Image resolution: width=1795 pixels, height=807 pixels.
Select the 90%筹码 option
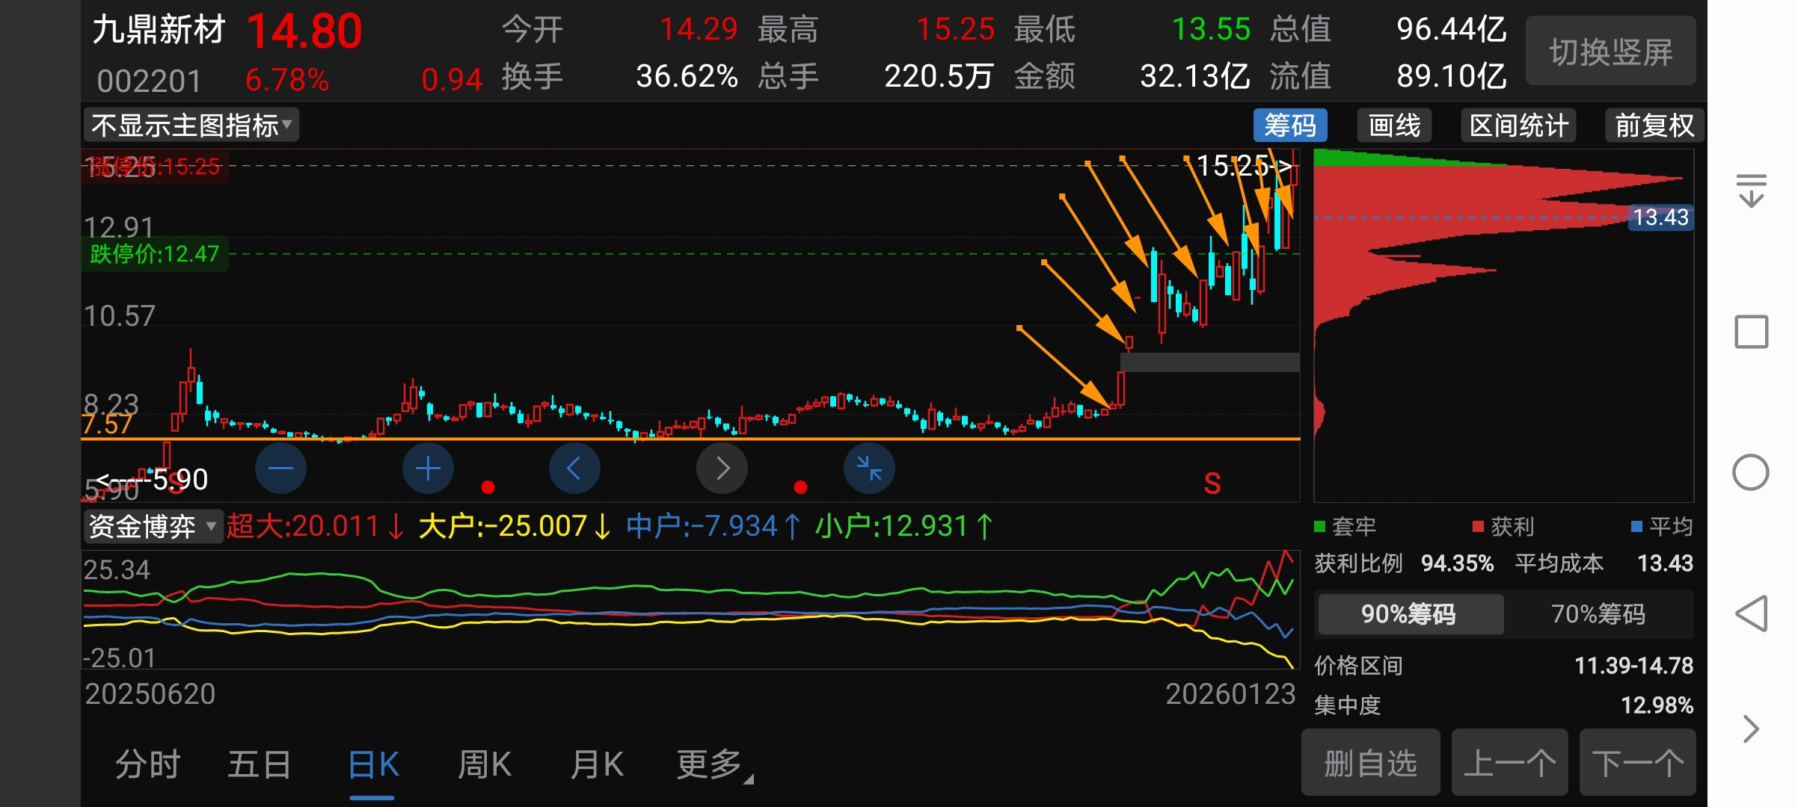coord(1409,614)
